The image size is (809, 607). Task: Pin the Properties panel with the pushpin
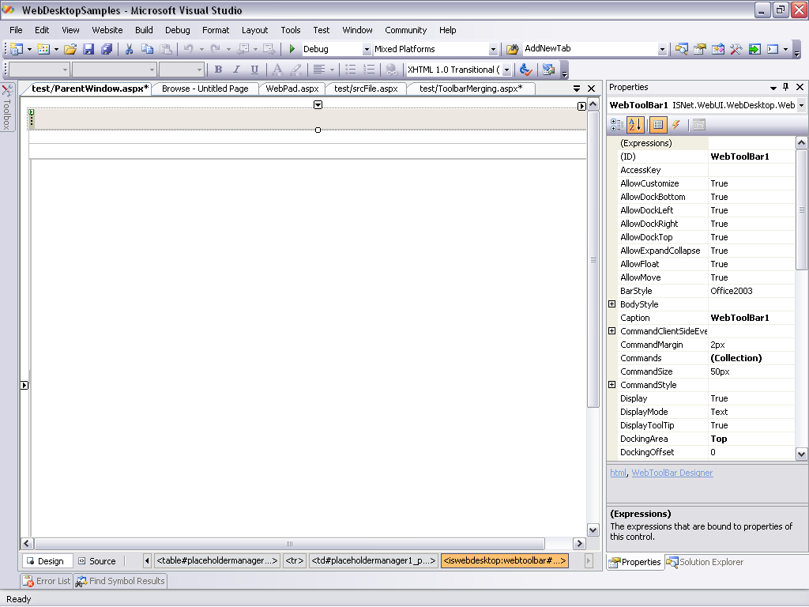click(785, 87)
